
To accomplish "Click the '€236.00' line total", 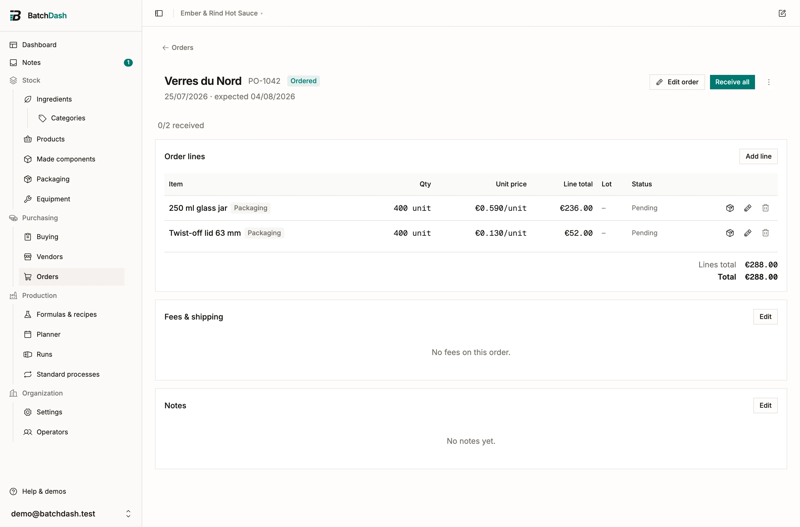I will point(576,208).
